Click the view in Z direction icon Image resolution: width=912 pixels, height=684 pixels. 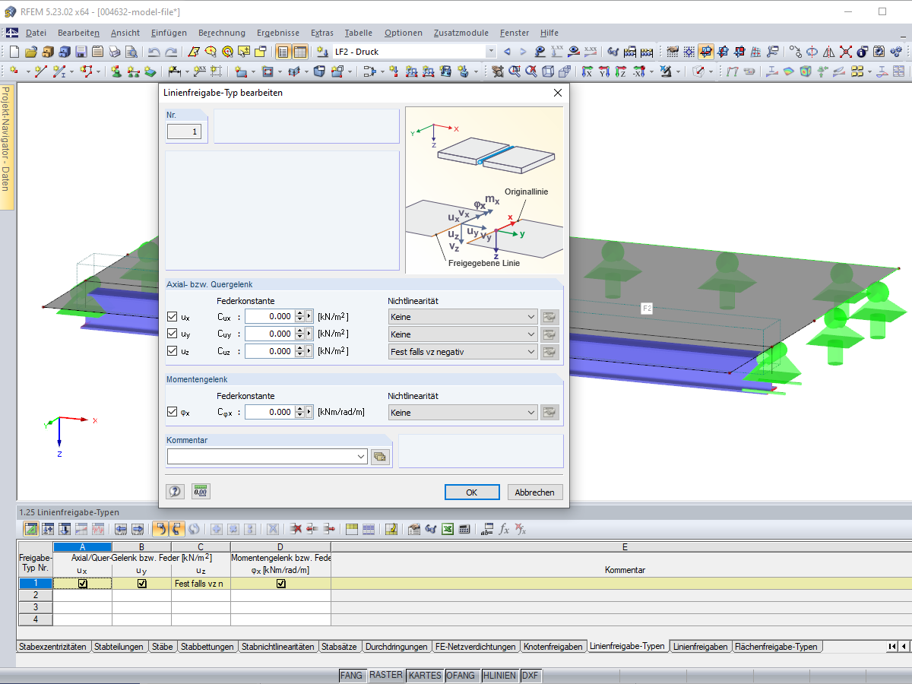pos(621,71)
